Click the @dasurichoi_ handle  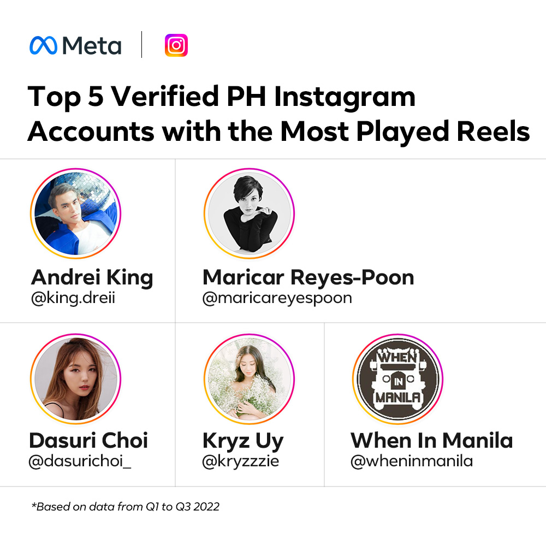click(x=80, y=461)
